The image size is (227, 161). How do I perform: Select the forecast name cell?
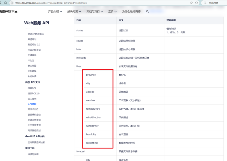pos(95,151)
